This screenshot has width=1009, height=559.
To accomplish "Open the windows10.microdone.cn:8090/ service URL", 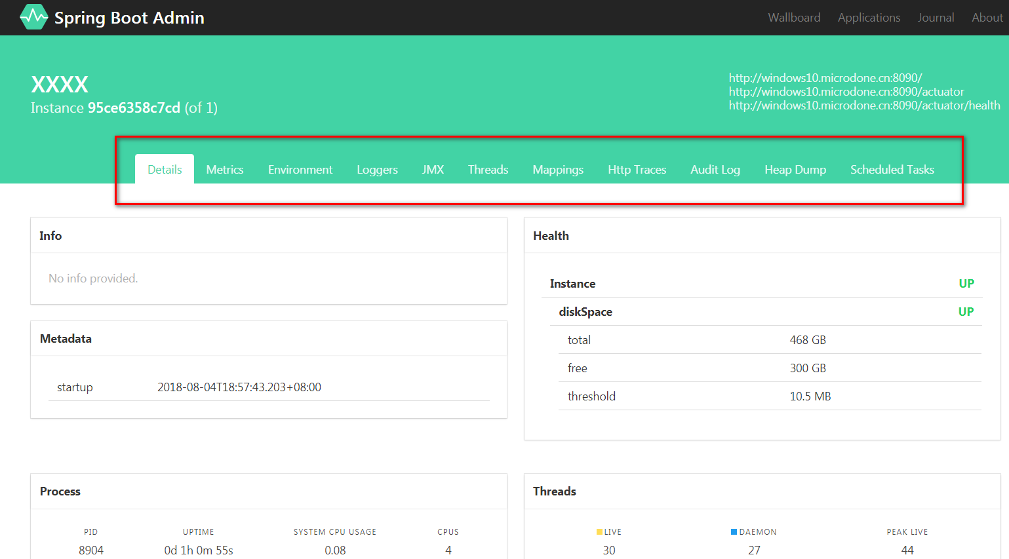I will coord(825,77).
